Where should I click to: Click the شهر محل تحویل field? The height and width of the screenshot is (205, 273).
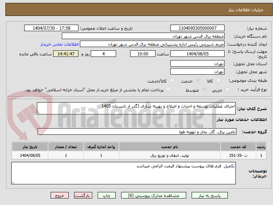point(197,71)
